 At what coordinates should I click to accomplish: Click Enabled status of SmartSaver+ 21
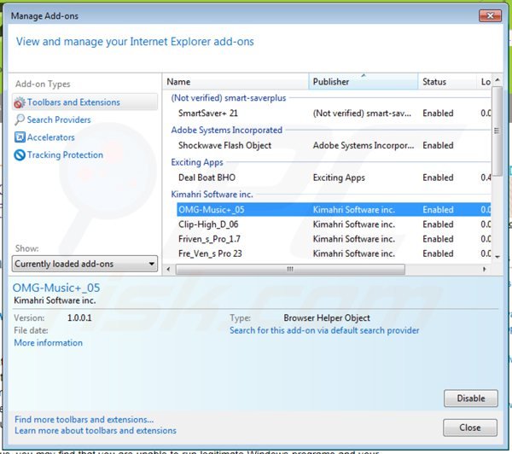pos(438,113)
